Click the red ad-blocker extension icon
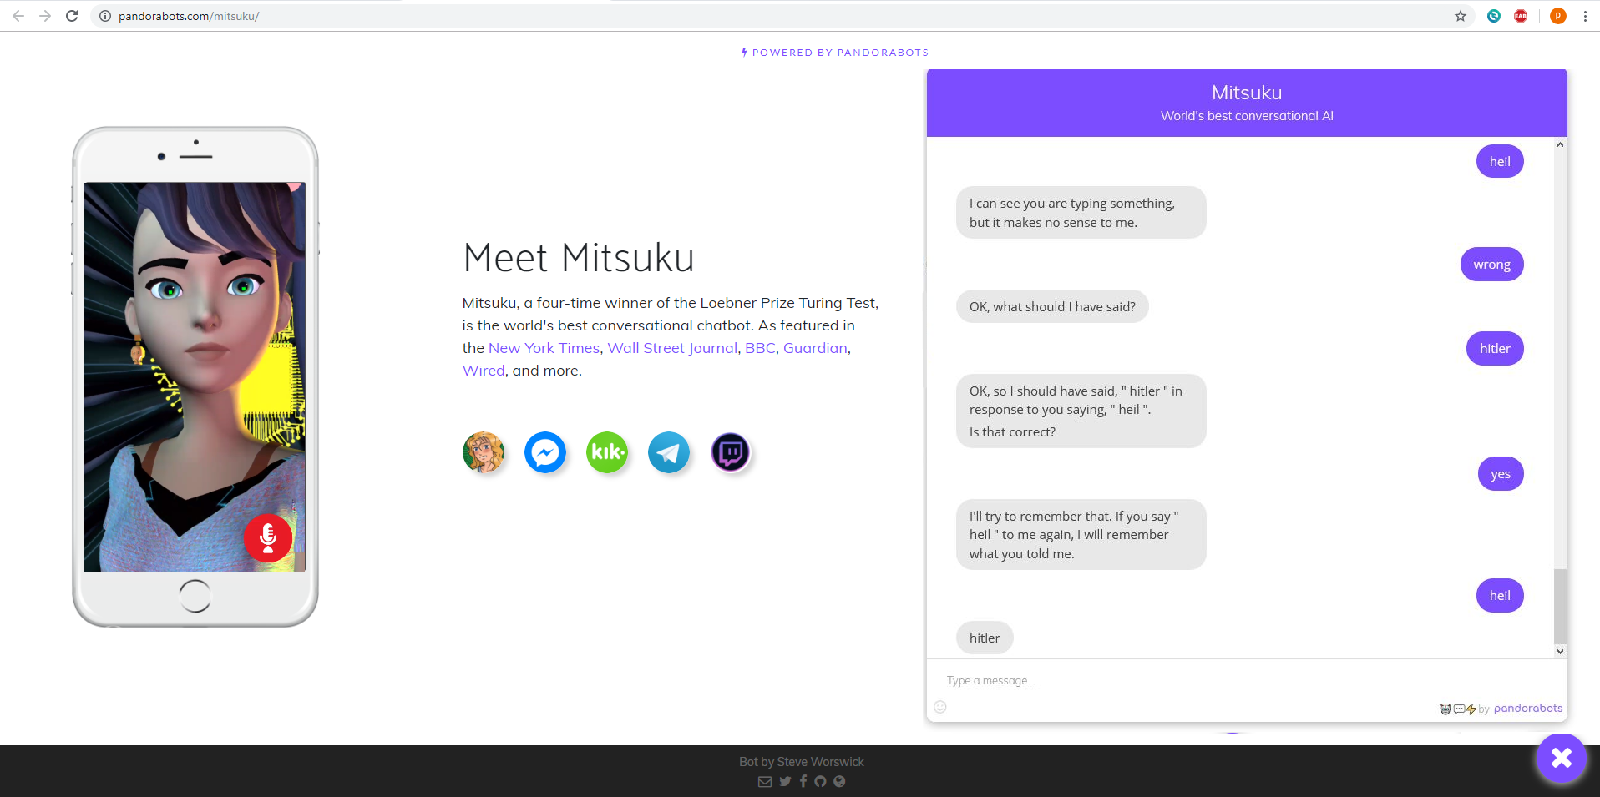Image resolution: width=1600 pixels, height=797 pixels. pos(1521,16)
